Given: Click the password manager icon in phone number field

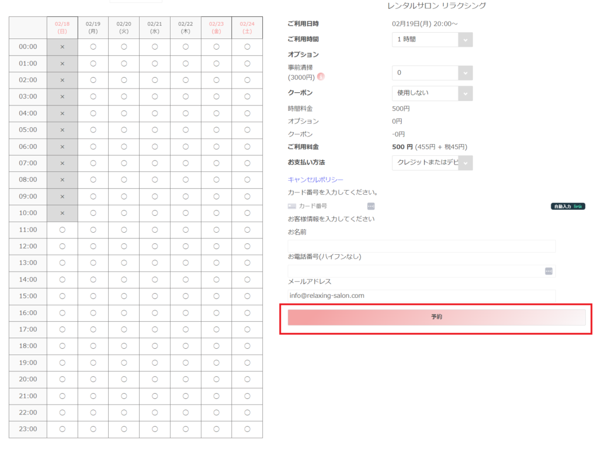Looking at the screenshot, I should [x=548, y=271].
